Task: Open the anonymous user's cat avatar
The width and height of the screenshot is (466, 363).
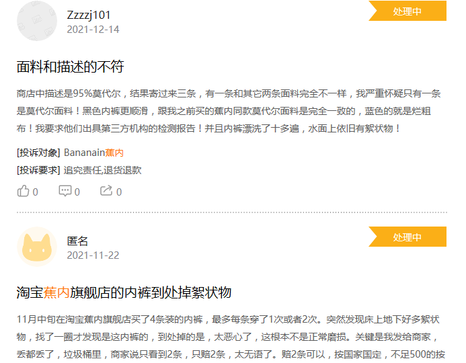Action: coord(37,247)
